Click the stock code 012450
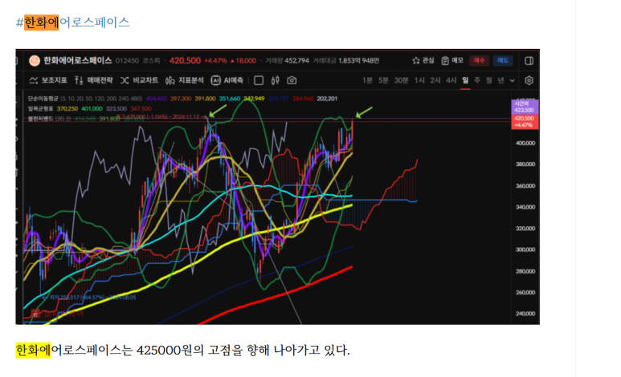The height and width of the screenshot is (377, 621). point(127,60)
